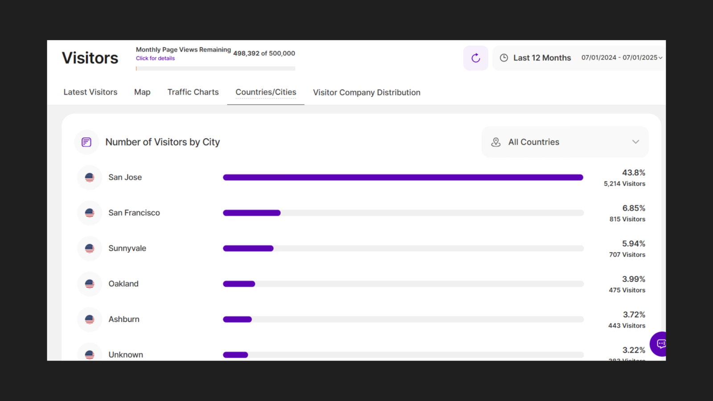Expand the 07/01/2024 - 07/01/2025 chevron
Image resolution: width=713 pixels, height=401 pixels.
coord(660,58)
